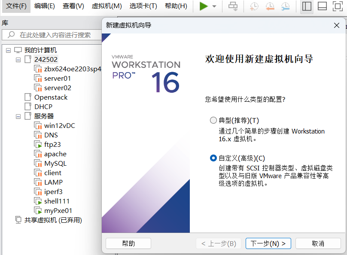This screenshot has height=255, width=347.
Task: Select the Openstack tree label
Action: [x=51, y=97]
